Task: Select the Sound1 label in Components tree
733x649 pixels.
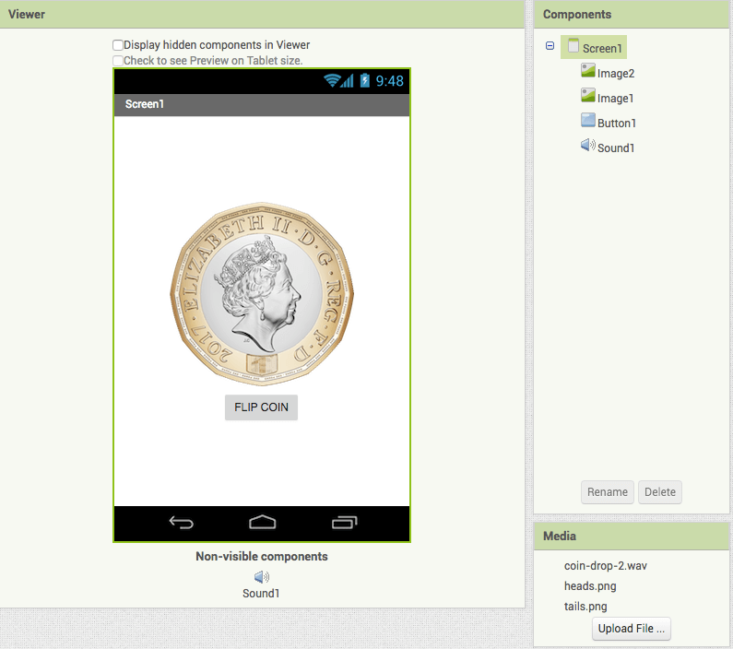Action: (616, 147)
